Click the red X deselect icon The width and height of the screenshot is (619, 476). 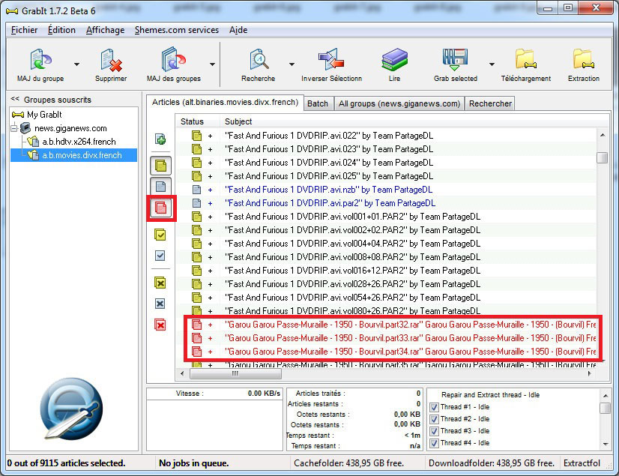pos(160,325)
